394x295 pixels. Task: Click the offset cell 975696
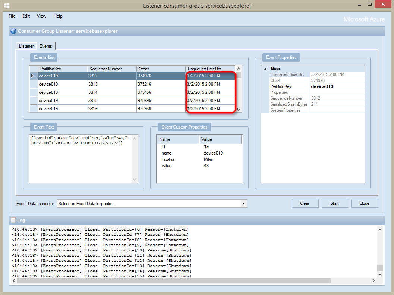tap(161, 100)
